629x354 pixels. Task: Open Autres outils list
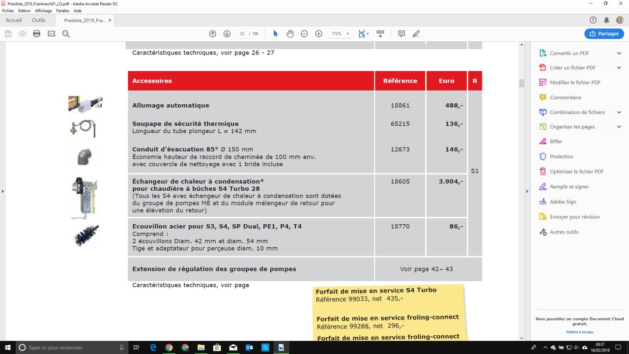click(564, 232)
